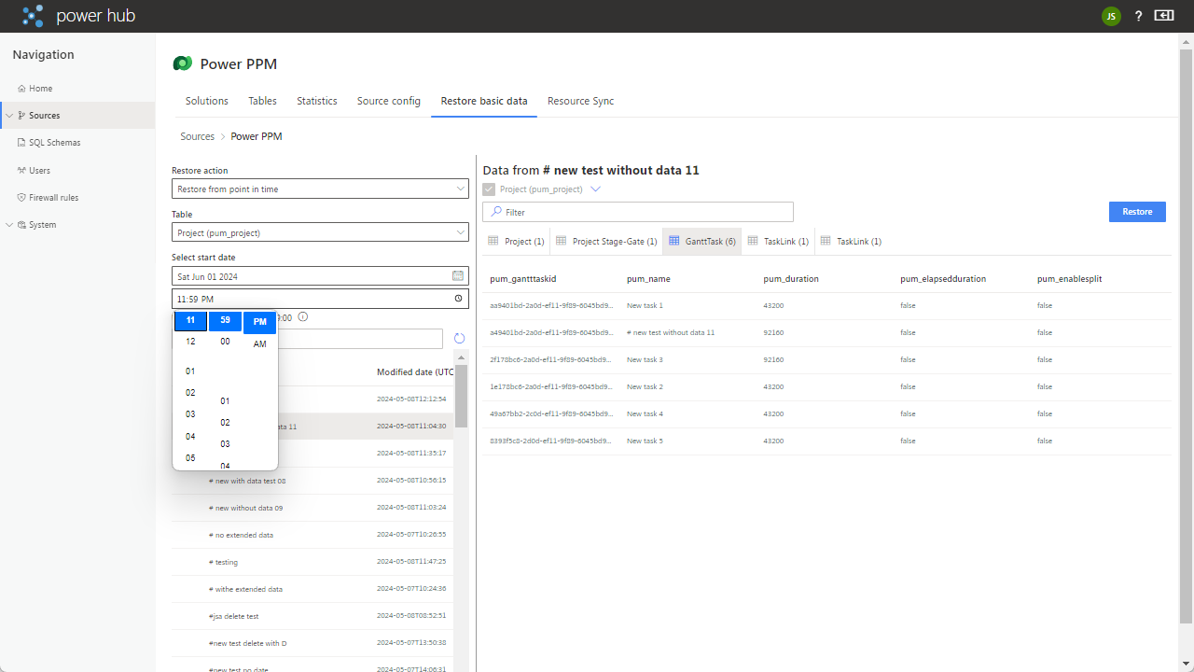Expand the chevron next to Project (pum_project)
1194x672 pixels.
pyautogui.click(x=595, y=189)
